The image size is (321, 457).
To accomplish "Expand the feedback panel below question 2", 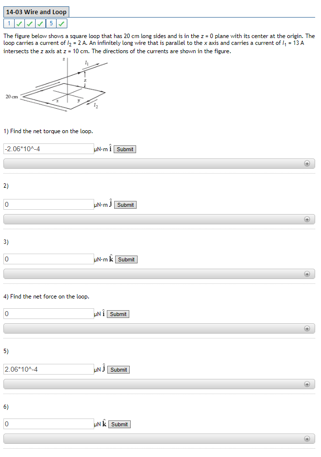I will [307, 219].
